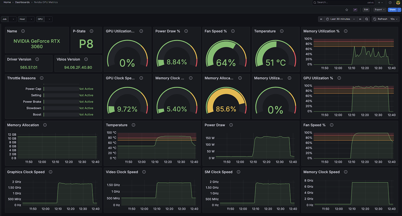Click the Memory Utilization 0% gauge value
The width and height of the screenshot is (402, 216).
[275, 110]
